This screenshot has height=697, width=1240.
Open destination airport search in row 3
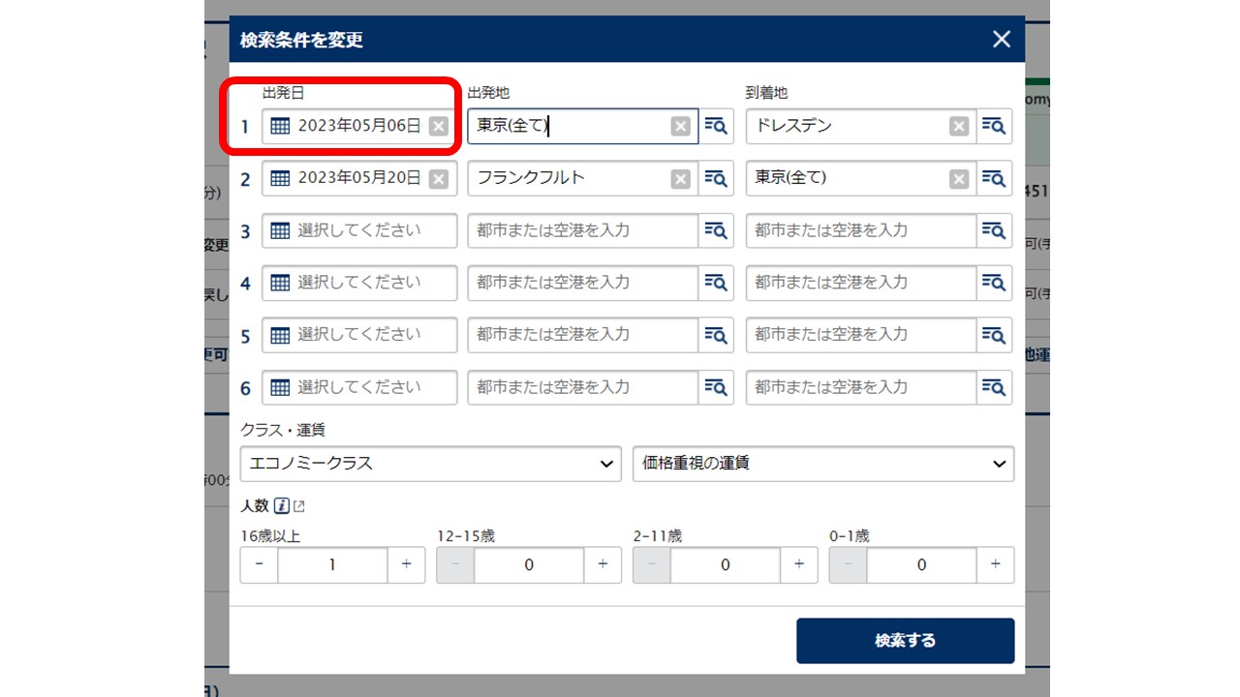tap(994, 230)
